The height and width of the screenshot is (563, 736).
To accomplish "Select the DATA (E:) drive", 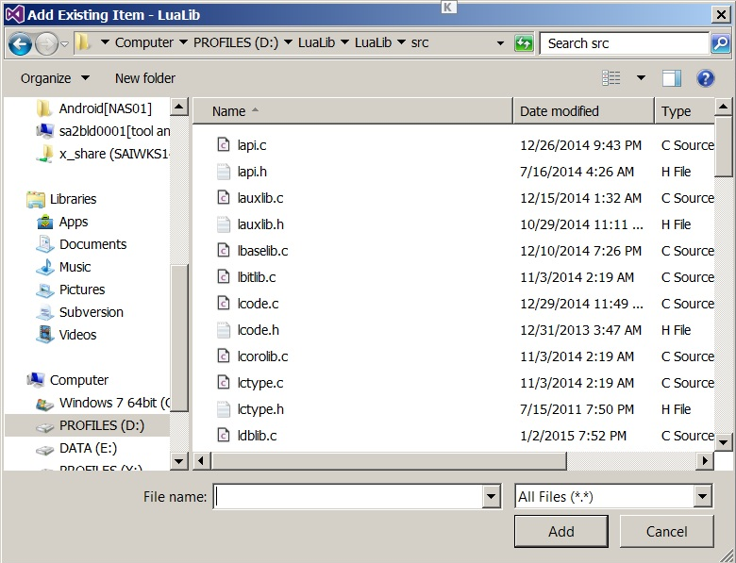I will (76, 449).
